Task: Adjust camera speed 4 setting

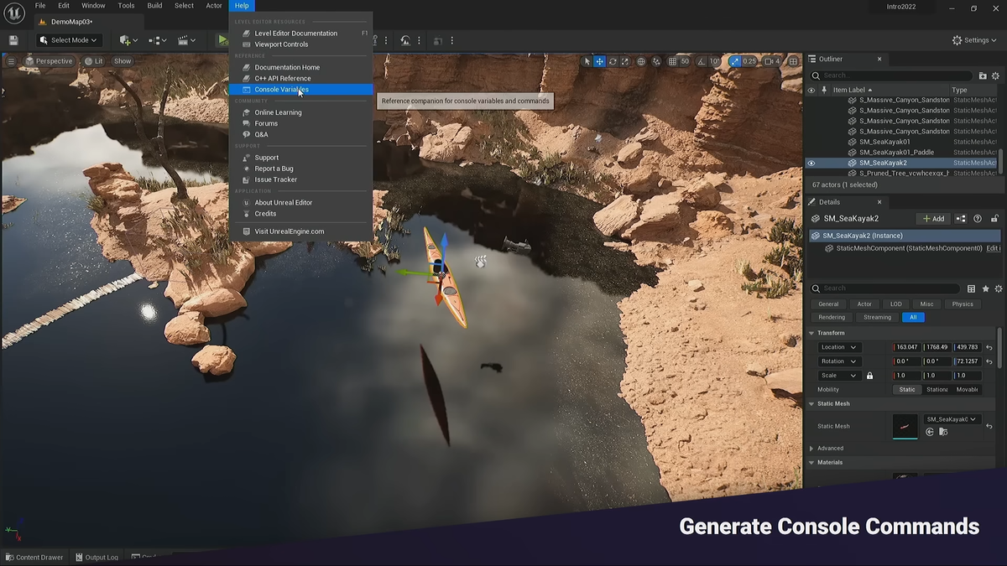Action: 772,61
